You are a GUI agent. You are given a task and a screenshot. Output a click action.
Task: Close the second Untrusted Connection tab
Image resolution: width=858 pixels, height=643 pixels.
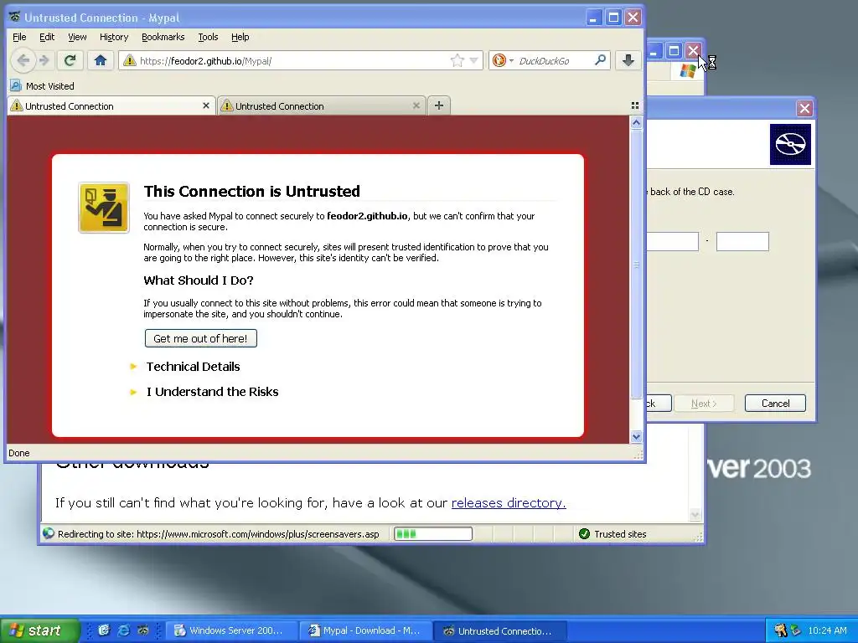tap(416, 105)
